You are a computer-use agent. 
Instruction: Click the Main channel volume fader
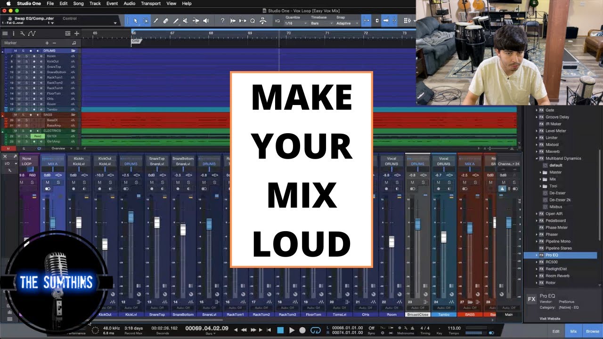coord(508,223)
